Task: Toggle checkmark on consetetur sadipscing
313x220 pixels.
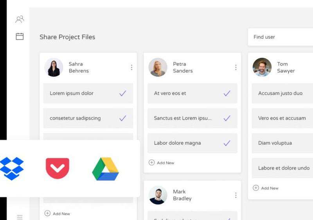Action: click(122, 118)
